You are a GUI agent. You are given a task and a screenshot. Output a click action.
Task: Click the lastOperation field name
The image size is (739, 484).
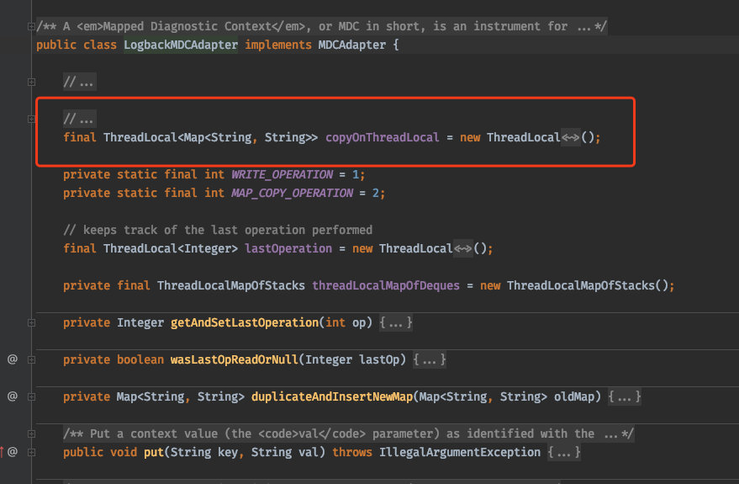tap(288, 248)
